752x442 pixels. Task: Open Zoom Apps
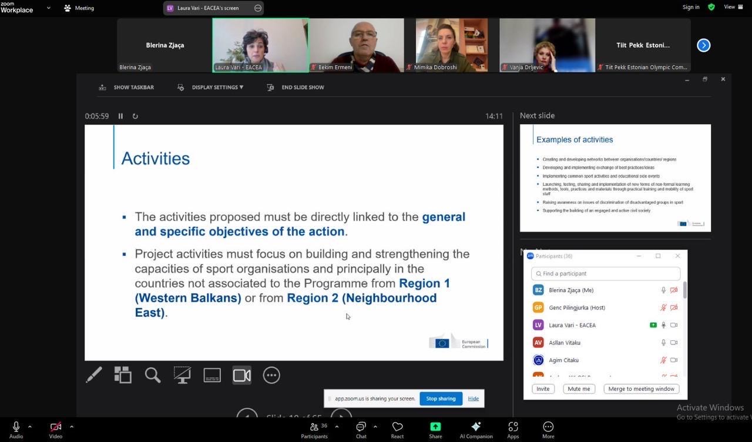(x=513, y=430)
